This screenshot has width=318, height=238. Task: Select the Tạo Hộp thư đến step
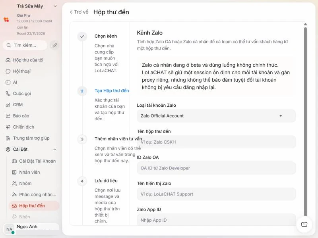coord(112,91)
